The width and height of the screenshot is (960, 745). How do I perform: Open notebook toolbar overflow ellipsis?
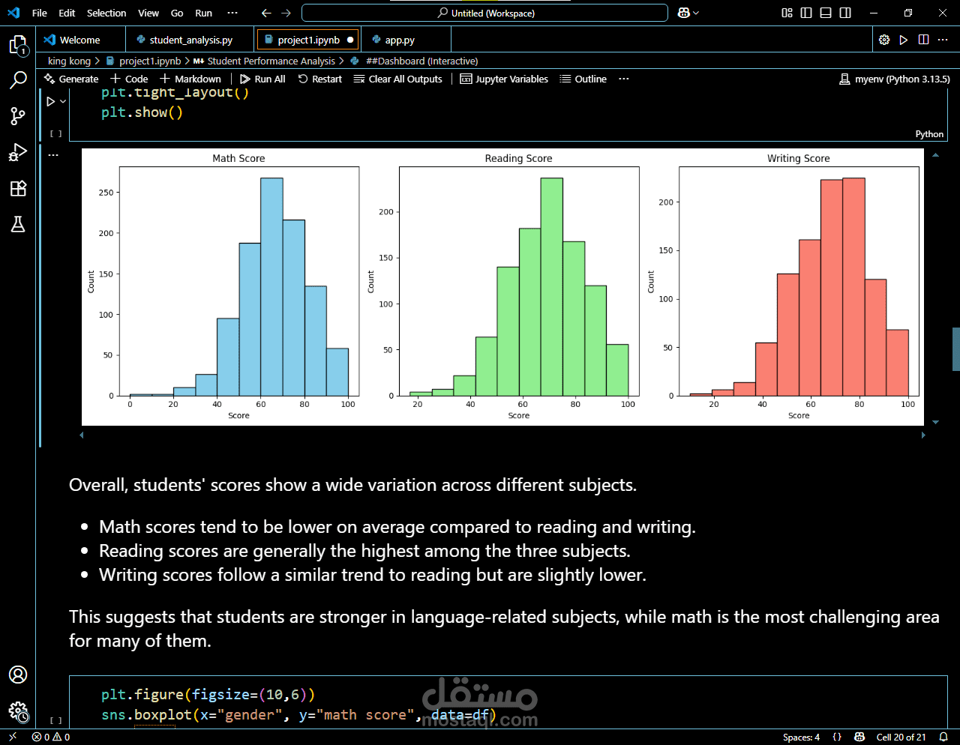(x=623, y=79)
